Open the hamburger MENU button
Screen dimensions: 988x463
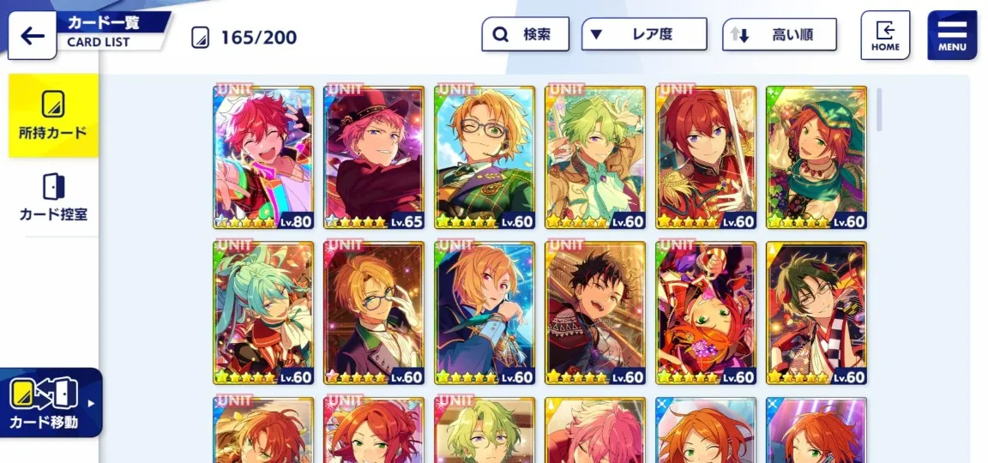coord(951,35)
